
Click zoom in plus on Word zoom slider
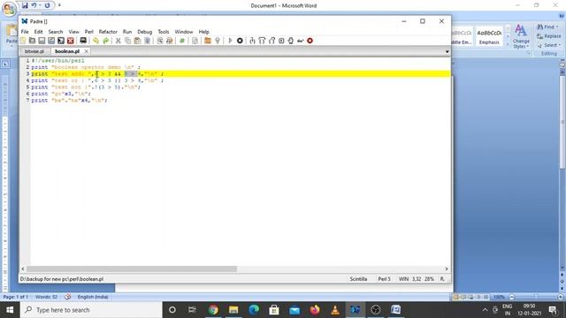click(560, 297)
